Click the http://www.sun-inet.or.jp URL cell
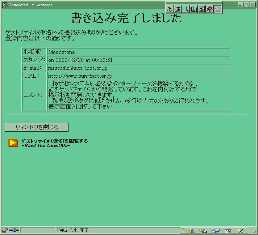Viewport: 258px width, 235px height. [138, 76]
